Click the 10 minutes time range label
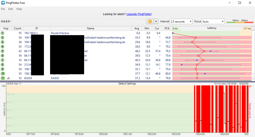The width and height of the screenshot is (255, 137). [231, 84]
